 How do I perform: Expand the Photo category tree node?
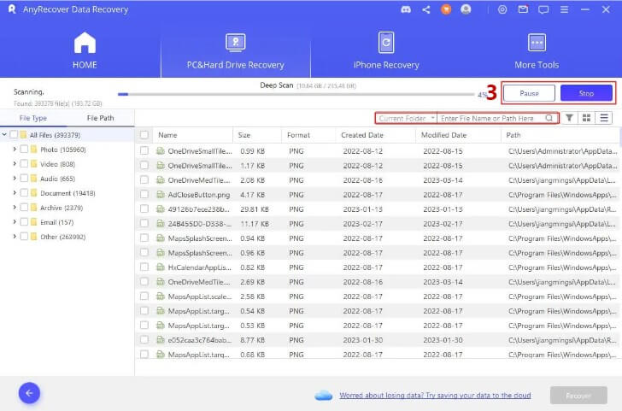point(15,150)
